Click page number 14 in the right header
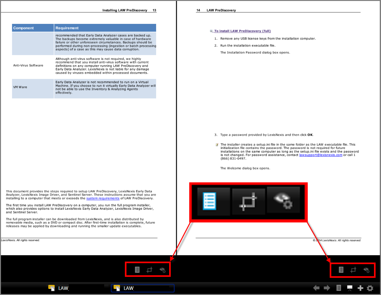This screenshot has width=381, height=295. pyautogui.click(x=198, y=10)
